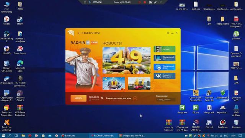The image size is (245, 138).
Task: Select SERVER 10 label in launcher
Action: coord(94,97)
